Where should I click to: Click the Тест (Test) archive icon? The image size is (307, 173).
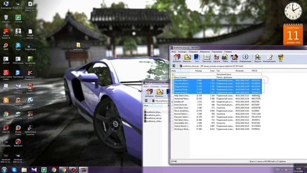click(x=197, y=58)
